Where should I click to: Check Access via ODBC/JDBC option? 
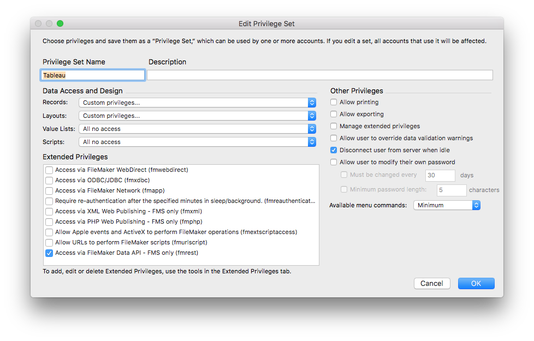pyautogui.click(x=49, y=181)
